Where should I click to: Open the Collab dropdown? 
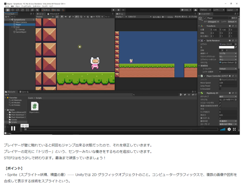(x=186, y=10)
